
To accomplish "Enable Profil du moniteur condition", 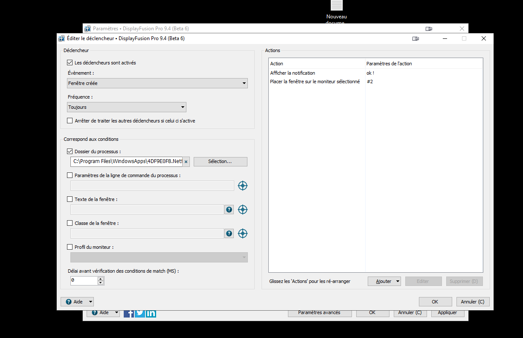I will [x=70, y=247].
